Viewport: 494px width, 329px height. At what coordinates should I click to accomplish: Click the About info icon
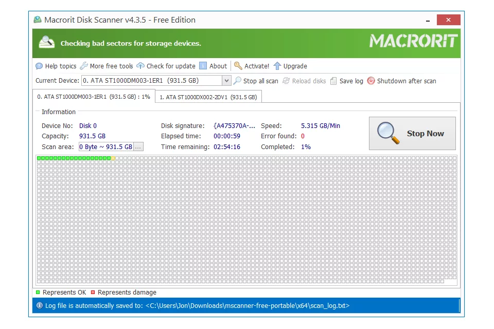(203, 66)
